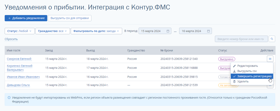Click the Добавить уведомление button
The height and width of the screenshot is (111, 280).
coord(26,18)
